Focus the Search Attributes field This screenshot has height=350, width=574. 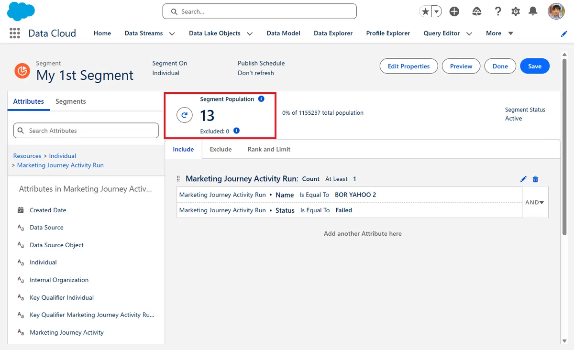click(x=86, y=131)
